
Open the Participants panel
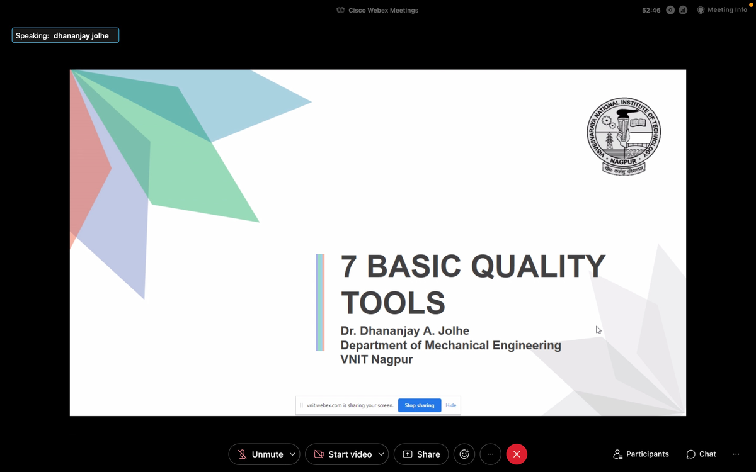[x=641, y=454]
